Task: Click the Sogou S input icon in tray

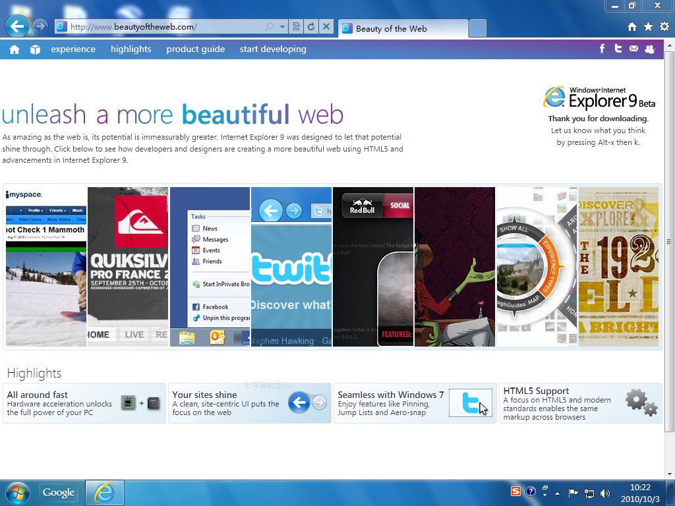Action: click(515, 492)
